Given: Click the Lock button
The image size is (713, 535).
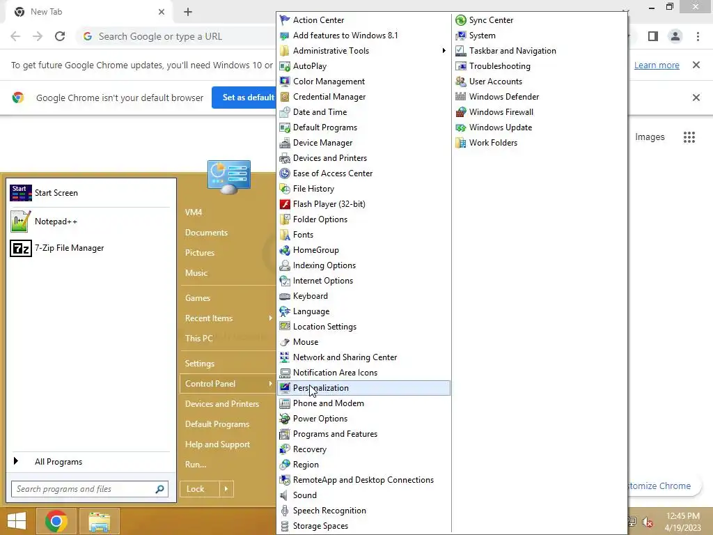Looking at the screenshot, I should (x=200, y=489).
